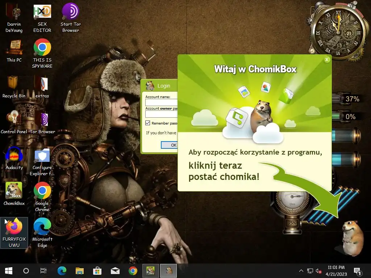
Task: Open the extras desktop folder
Action: tap(42, 87)
